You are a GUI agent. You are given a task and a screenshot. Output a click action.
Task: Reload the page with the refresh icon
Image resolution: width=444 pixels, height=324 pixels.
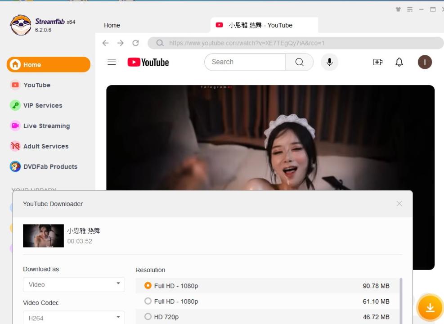[135, 43]
